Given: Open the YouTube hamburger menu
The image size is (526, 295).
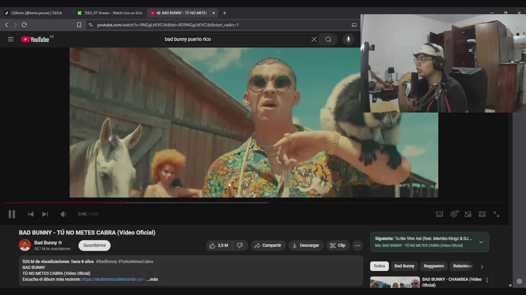Looking at the screenshot, I should click(11, 39).
